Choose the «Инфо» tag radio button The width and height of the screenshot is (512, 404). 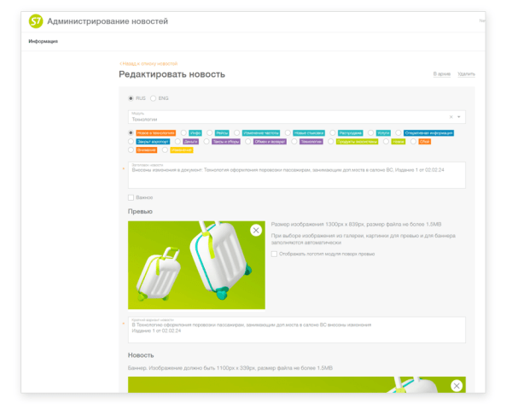[183, 132]
